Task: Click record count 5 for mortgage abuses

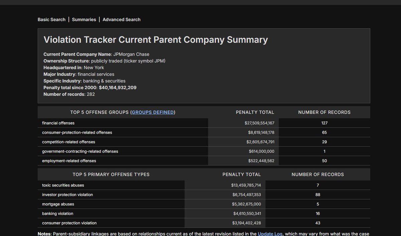Action: click(x=318, y=204)
